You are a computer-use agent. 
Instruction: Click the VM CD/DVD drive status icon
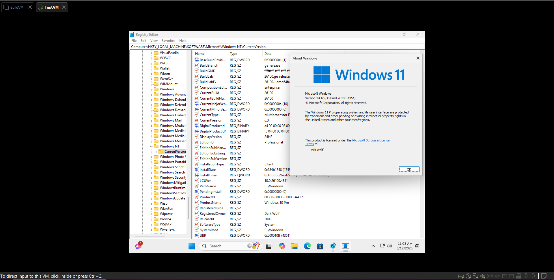click(x=468, y=276)
